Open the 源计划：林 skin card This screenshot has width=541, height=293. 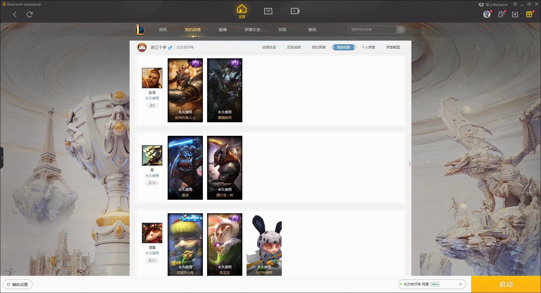point(225,168)
